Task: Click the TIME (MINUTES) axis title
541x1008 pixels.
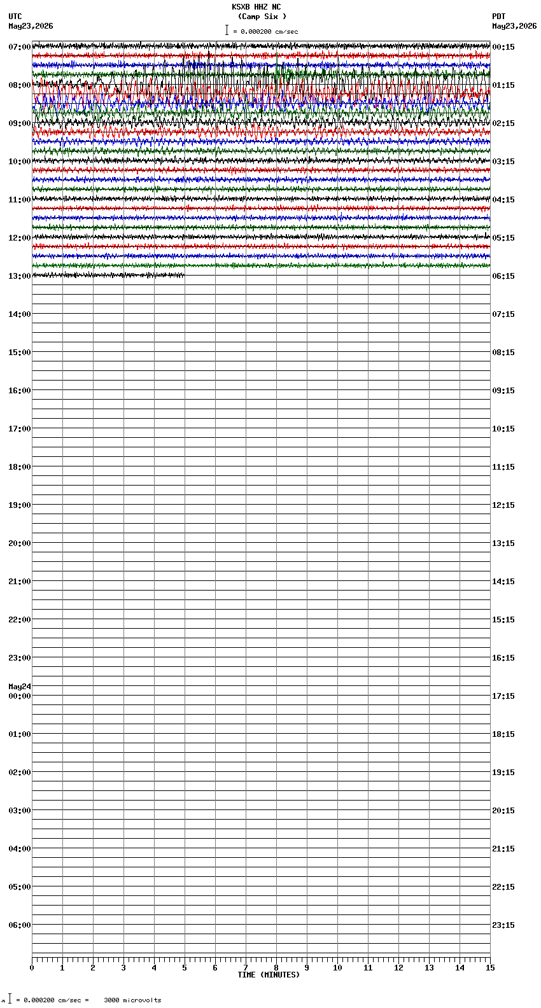Action: point(269,975)
